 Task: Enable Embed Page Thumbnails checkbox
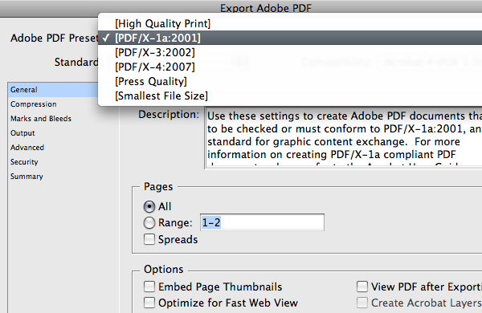[x=149, y=287]
